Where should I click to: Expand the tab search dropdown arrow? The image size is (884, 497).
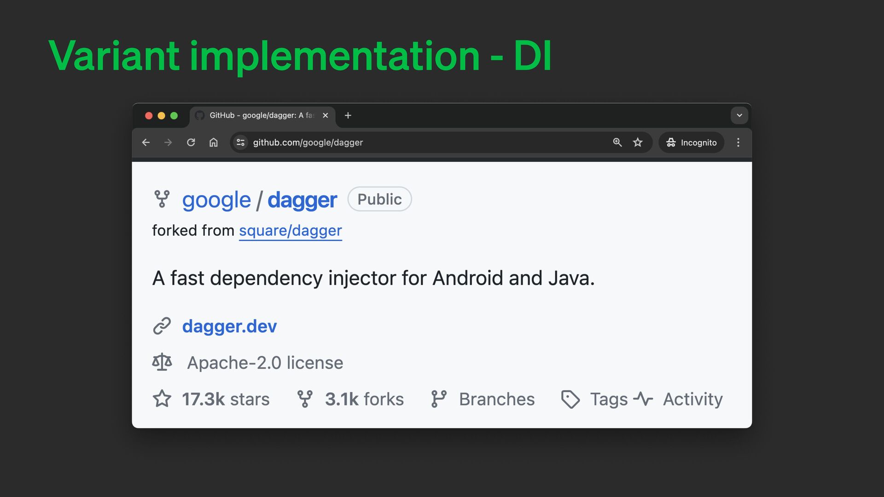point(739,116)
